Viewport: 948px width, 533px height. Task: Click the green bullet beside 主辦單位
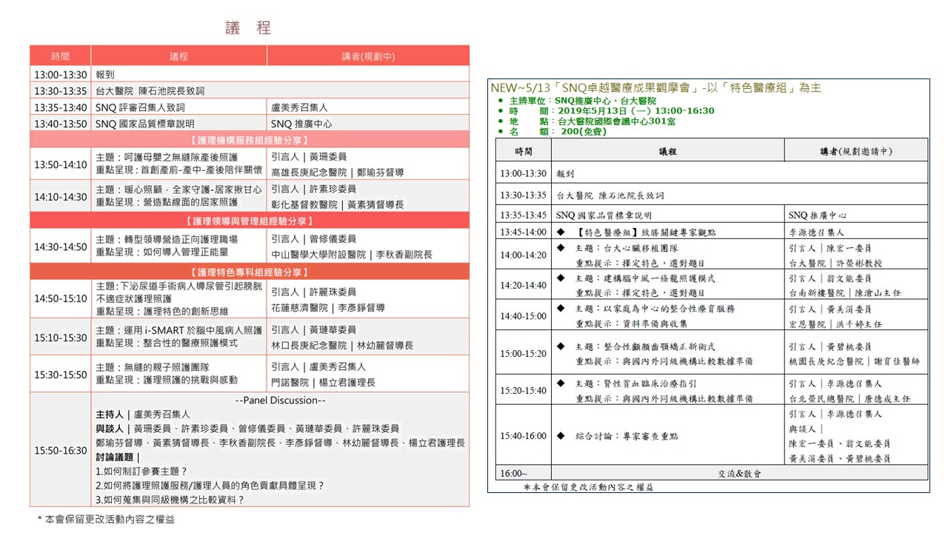(501, 101)
